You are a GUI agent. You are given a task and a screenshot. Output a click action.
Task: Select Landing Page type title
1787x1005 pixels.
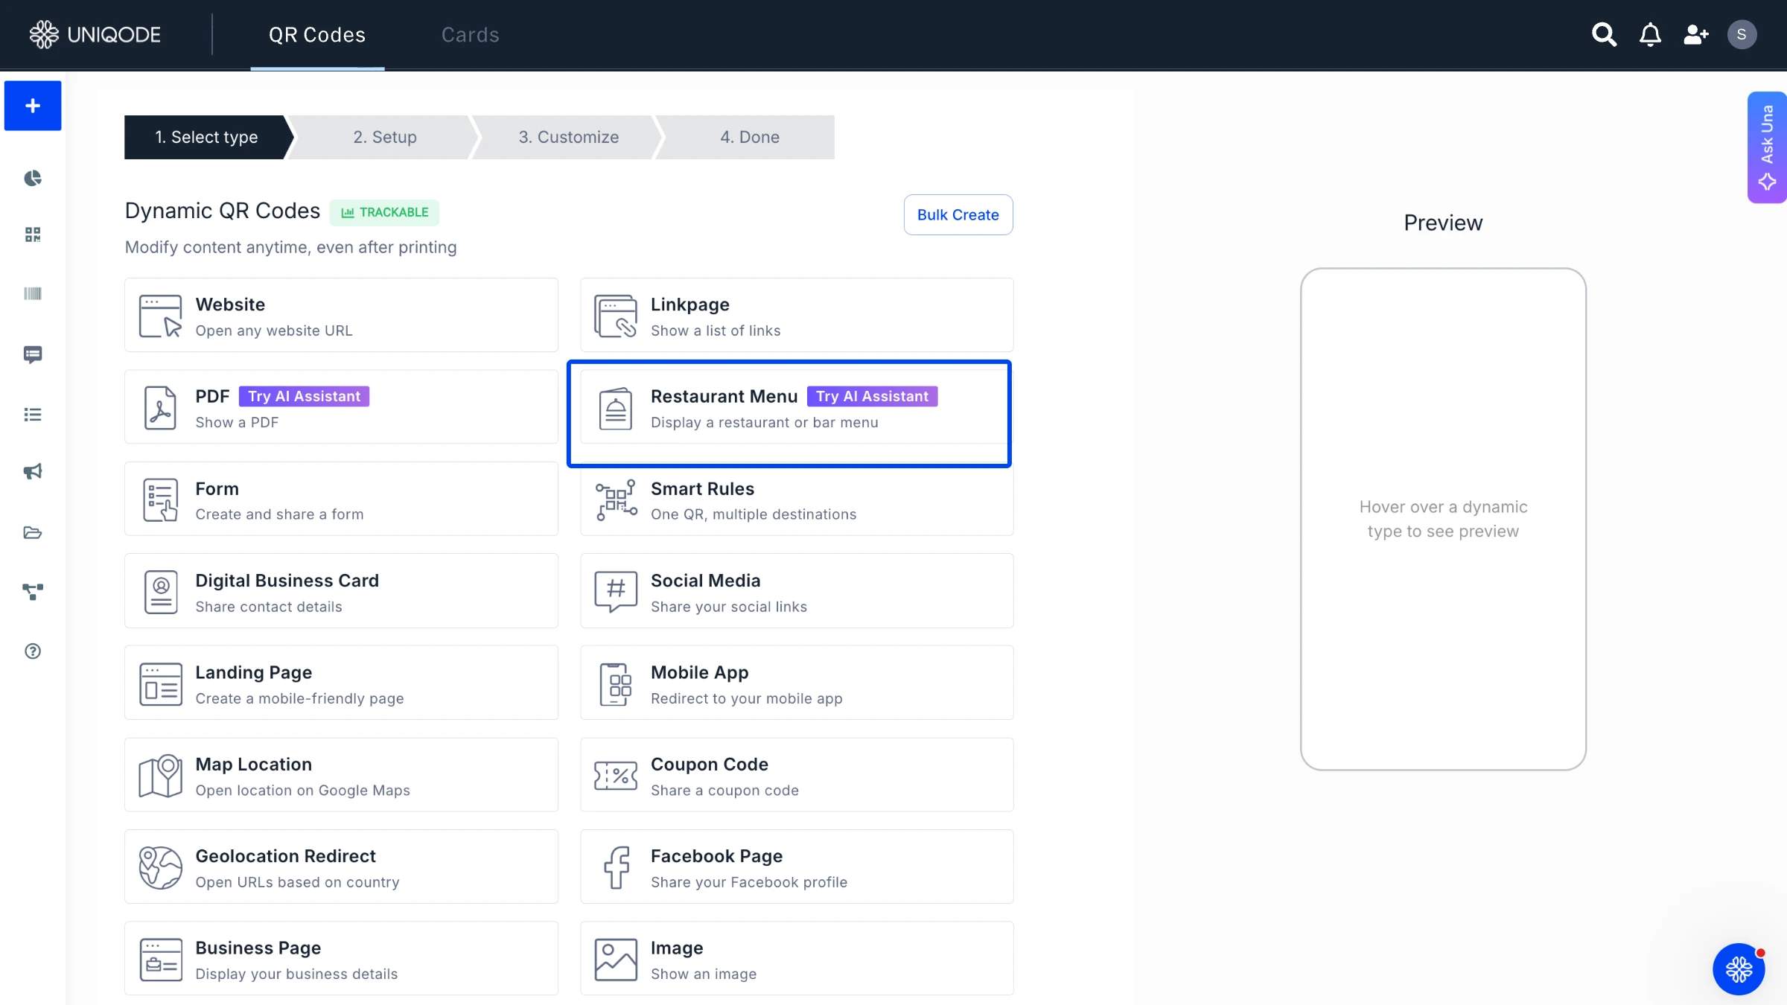253,672
